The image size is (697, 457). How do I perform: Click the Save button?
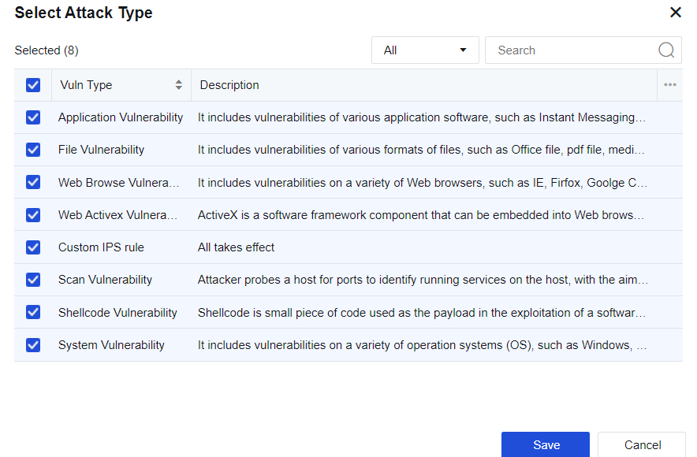coord(546,444)
